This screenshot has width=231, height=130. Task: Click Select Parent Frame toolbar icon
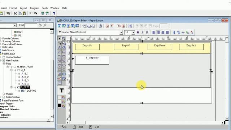(130, 26)
